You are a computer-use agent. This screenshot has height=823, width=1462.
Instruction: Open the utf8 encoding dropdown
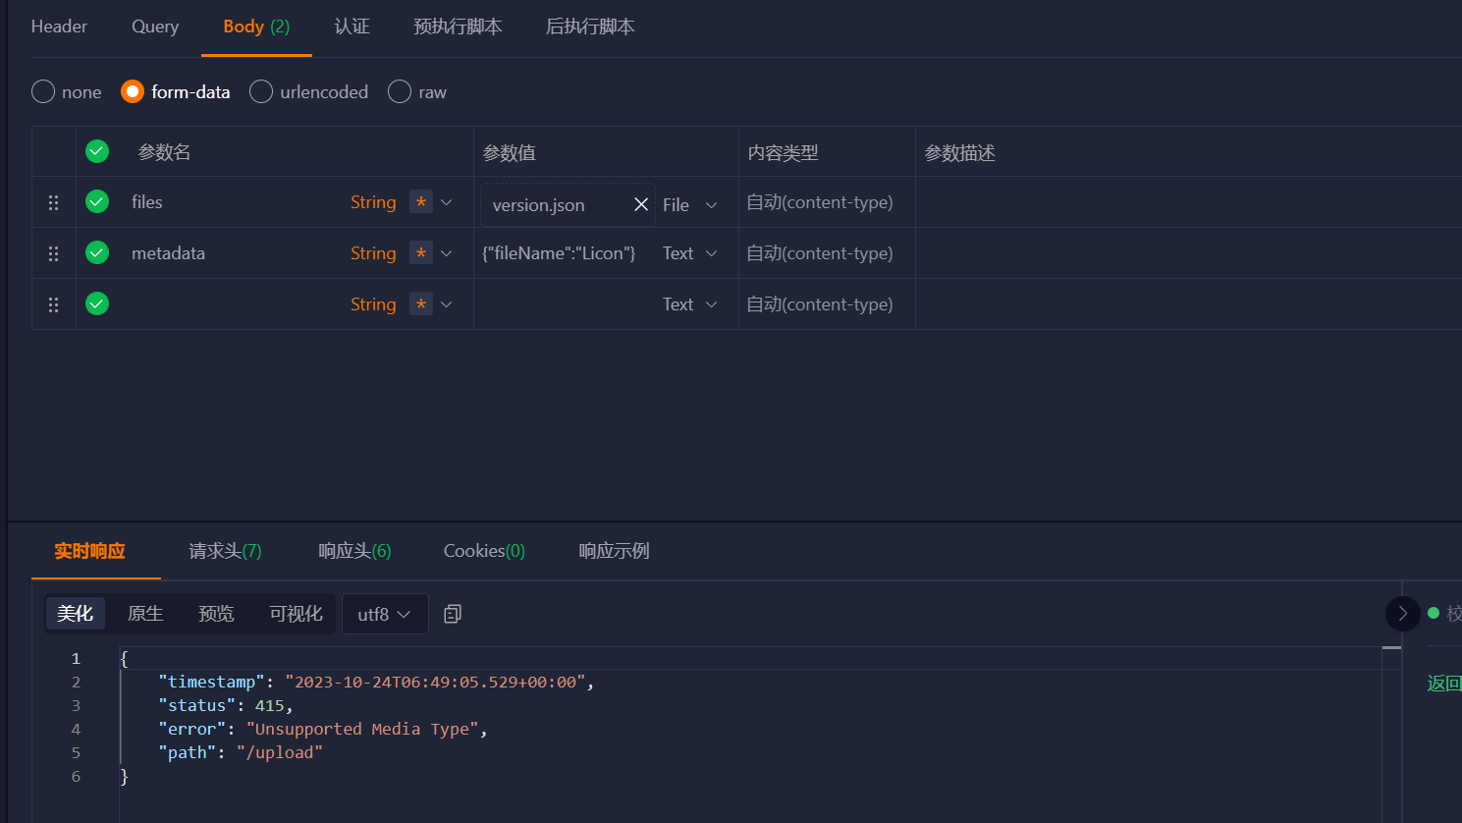coord(385,614)
